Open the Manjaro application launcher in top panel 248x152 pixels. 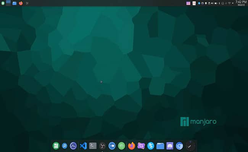tap(3, 3)
